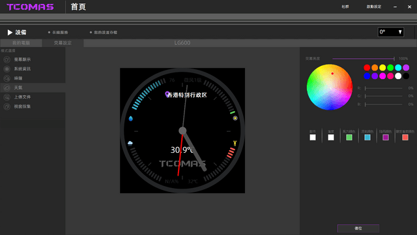The image size is (417, 235).
Task: Click the 時鐘 clock mode icon
Action: [x=7, y=78]
